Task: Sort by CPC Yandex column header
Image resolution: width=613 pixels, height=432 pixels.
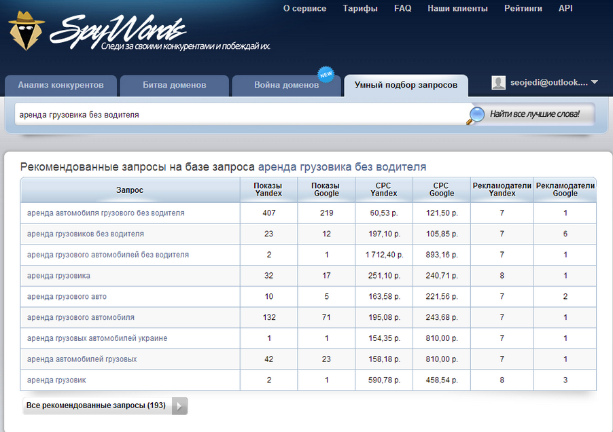Action: pos(383,190)
